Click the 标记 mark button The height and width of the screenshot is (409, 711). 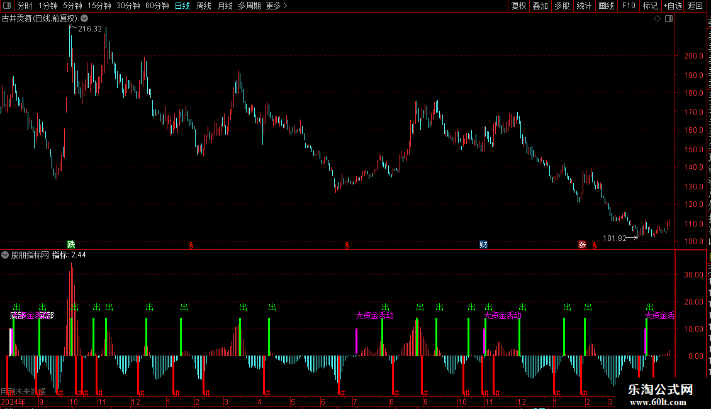pyautogui.click(x=650, y=6)
